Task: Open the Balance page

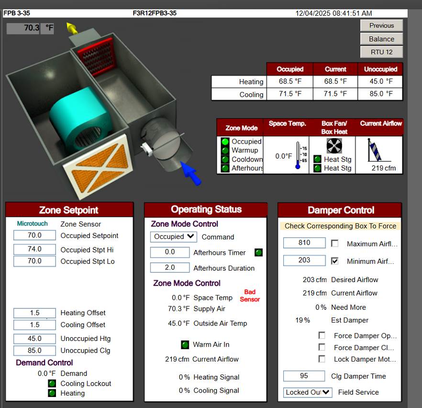Action: (x=381, y=39)
